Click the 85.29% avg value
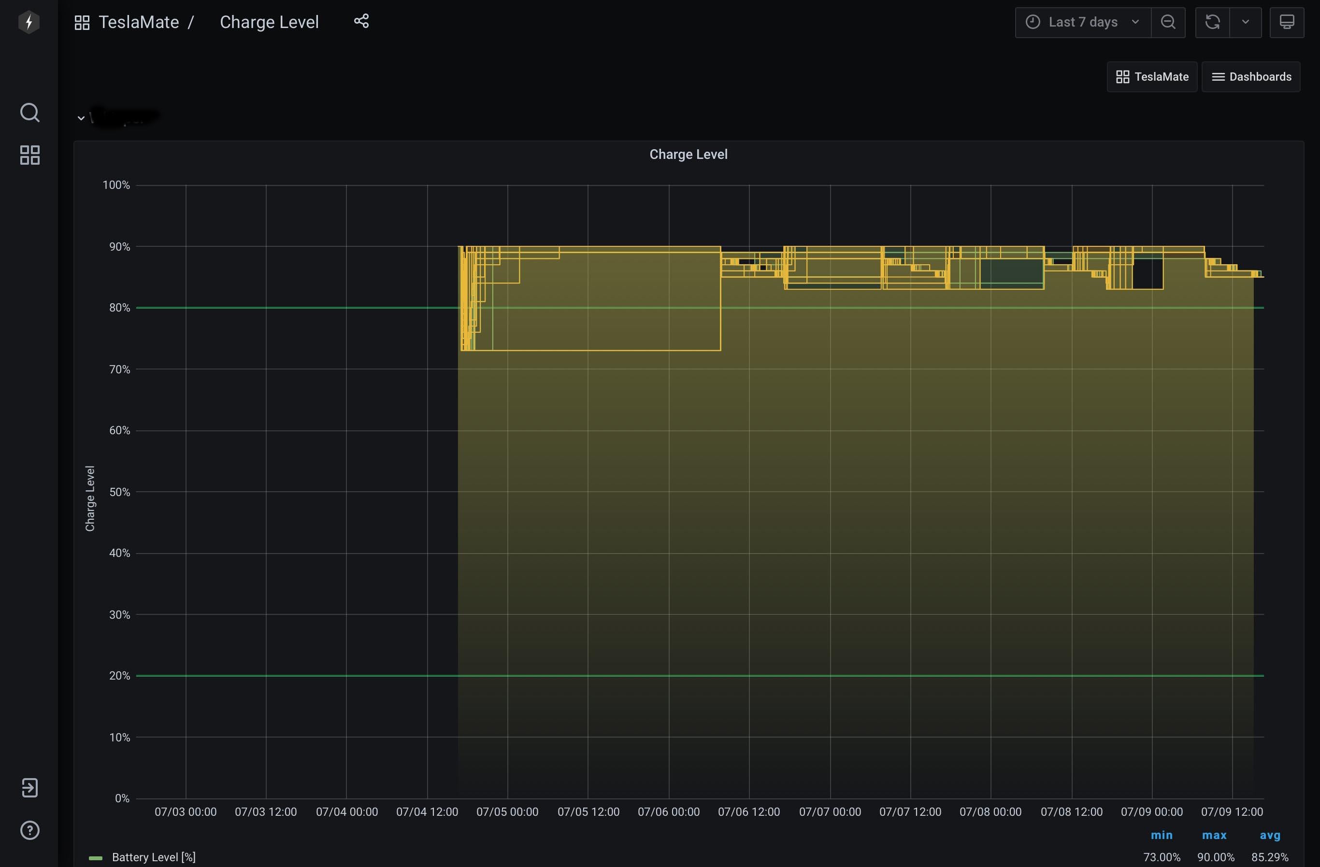This screenshot has height=867, width=1320. [x=1270, y=857]
